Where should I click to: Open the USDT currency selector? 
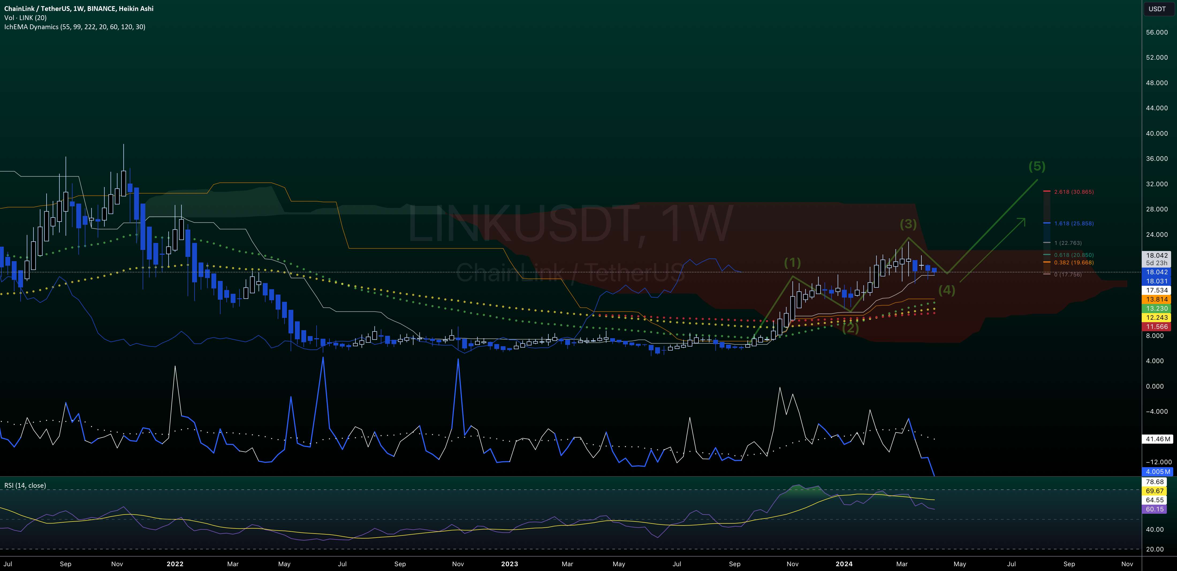coord(1157,9)
